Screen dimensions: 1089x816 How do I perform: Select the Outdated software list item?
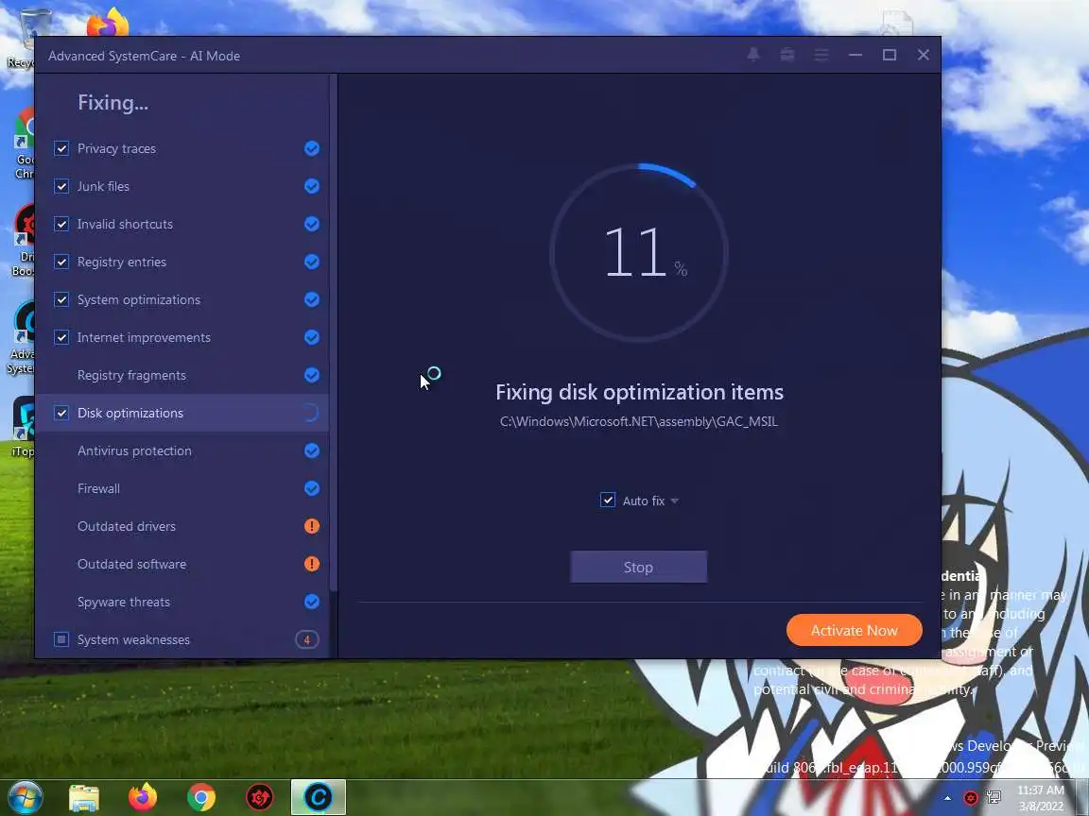coord(181,564)
